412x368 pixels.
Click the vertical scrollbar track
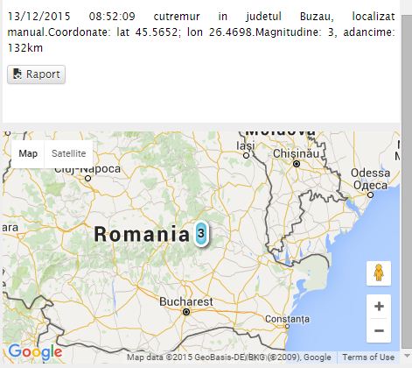pyautogui.click(x=406, y=181)
